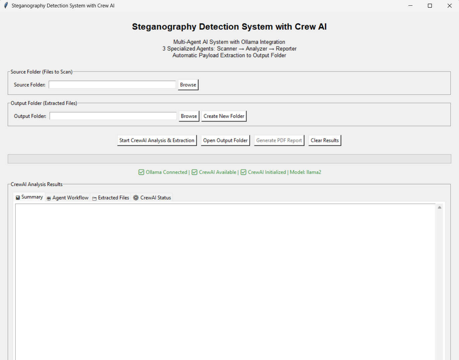The width and height of the screenshot is (459, 360).
Task: Open the Extracted Files tab
Action: point(113,198)
